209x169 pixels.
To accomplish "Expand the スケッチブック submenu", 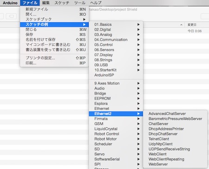I will [54, 19].
